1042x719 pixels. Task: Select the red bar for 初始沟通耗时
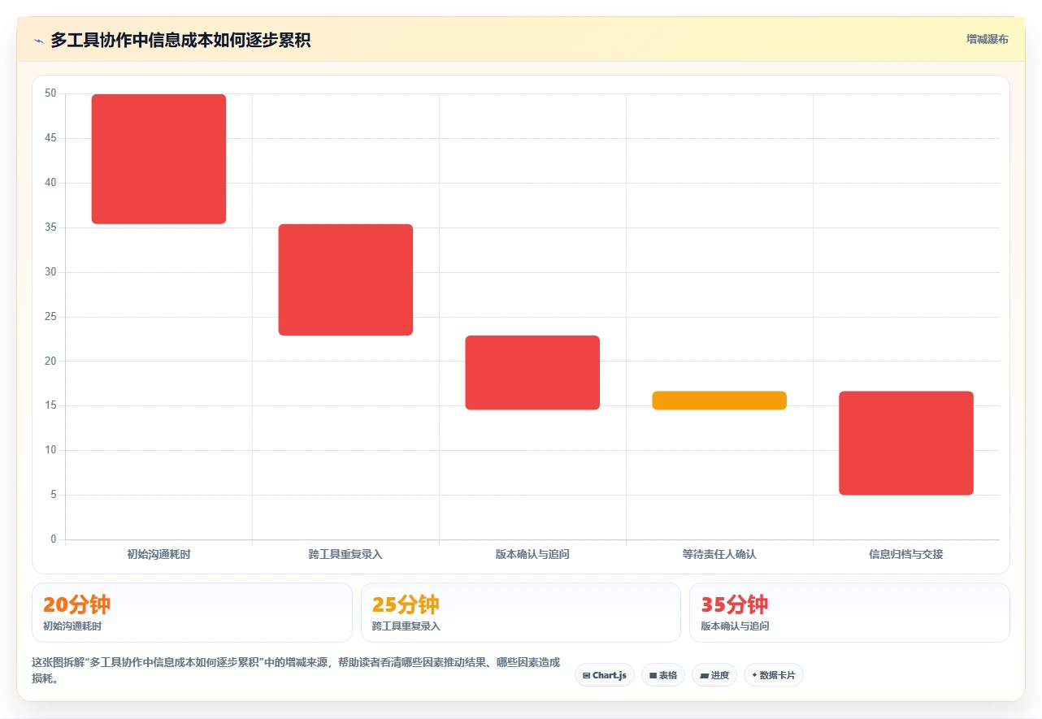(x=158, y=159)
